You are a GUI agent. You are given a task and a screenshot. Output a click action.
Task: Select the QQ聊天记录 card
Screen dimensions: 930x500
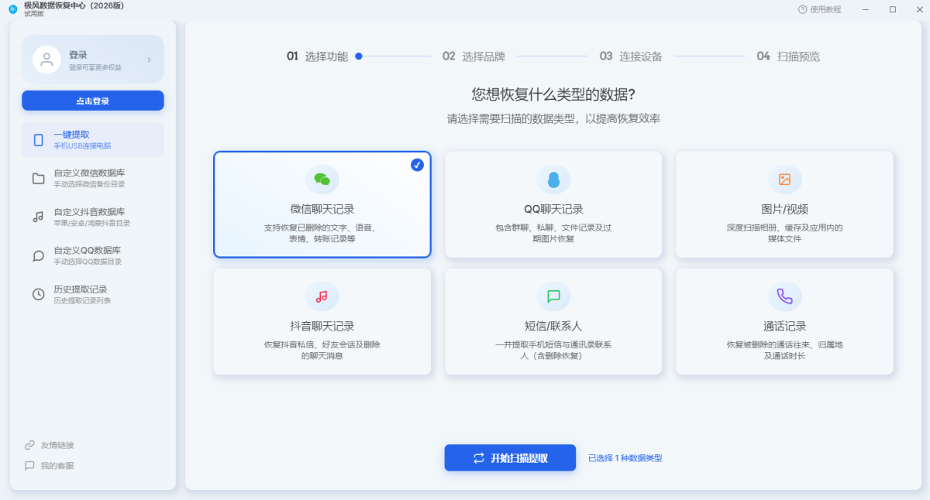pyautogui.click(x=553, y=204)
